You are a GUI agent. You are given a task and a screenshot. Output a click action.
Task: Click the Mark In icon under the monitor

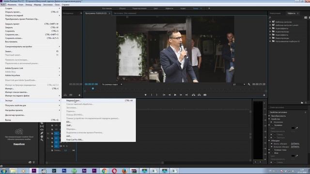point(152,95)
